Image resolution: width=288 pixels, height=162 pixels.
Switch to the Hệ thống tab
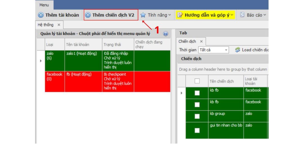point(45,25)
